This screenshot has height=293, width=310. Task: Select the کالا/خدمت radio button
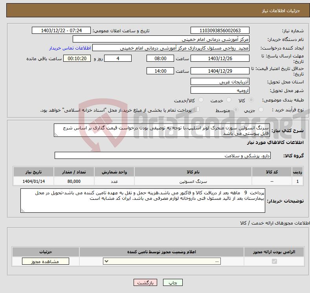[201, 100]
